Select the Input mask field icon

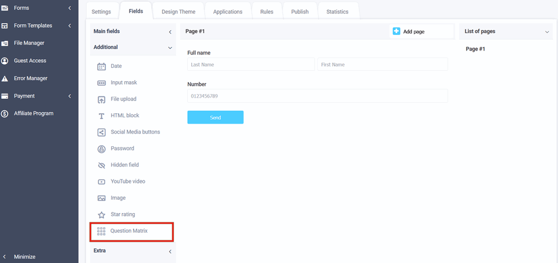101,83
